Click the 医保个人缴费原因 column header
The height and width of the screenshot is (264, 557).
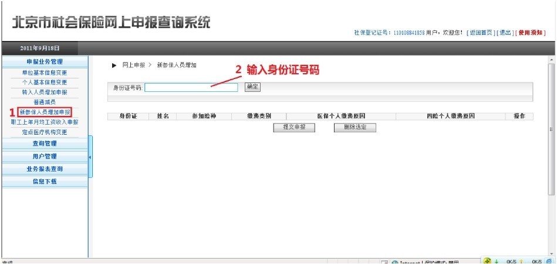(341, 116)
